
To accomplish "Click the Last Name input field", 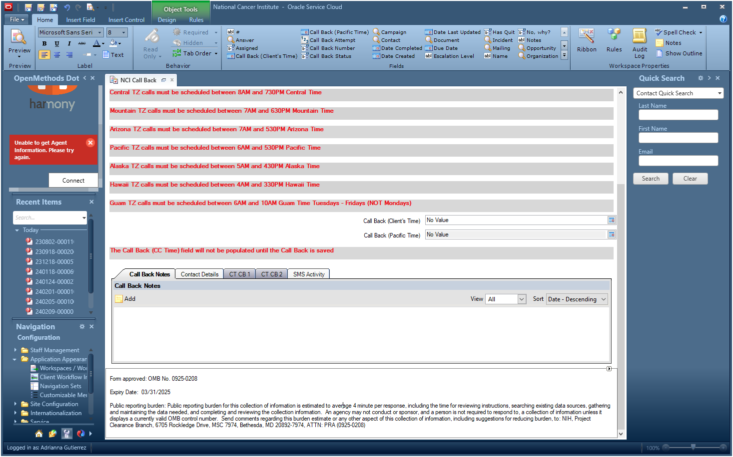I will 678,115.
